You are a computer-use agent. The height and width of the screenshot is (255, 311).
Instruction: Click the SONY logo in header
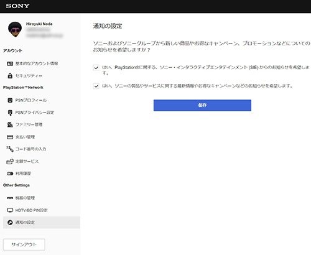17,6
